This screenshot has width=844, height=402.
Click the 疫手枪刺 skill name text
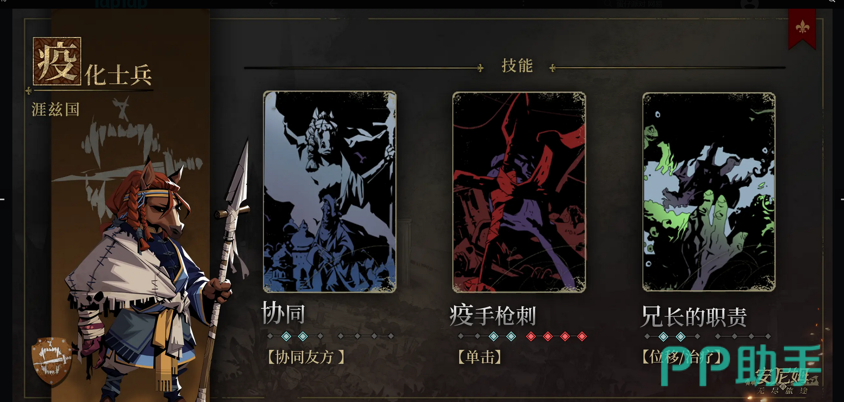pyautogui.click(x=493, y=315)
